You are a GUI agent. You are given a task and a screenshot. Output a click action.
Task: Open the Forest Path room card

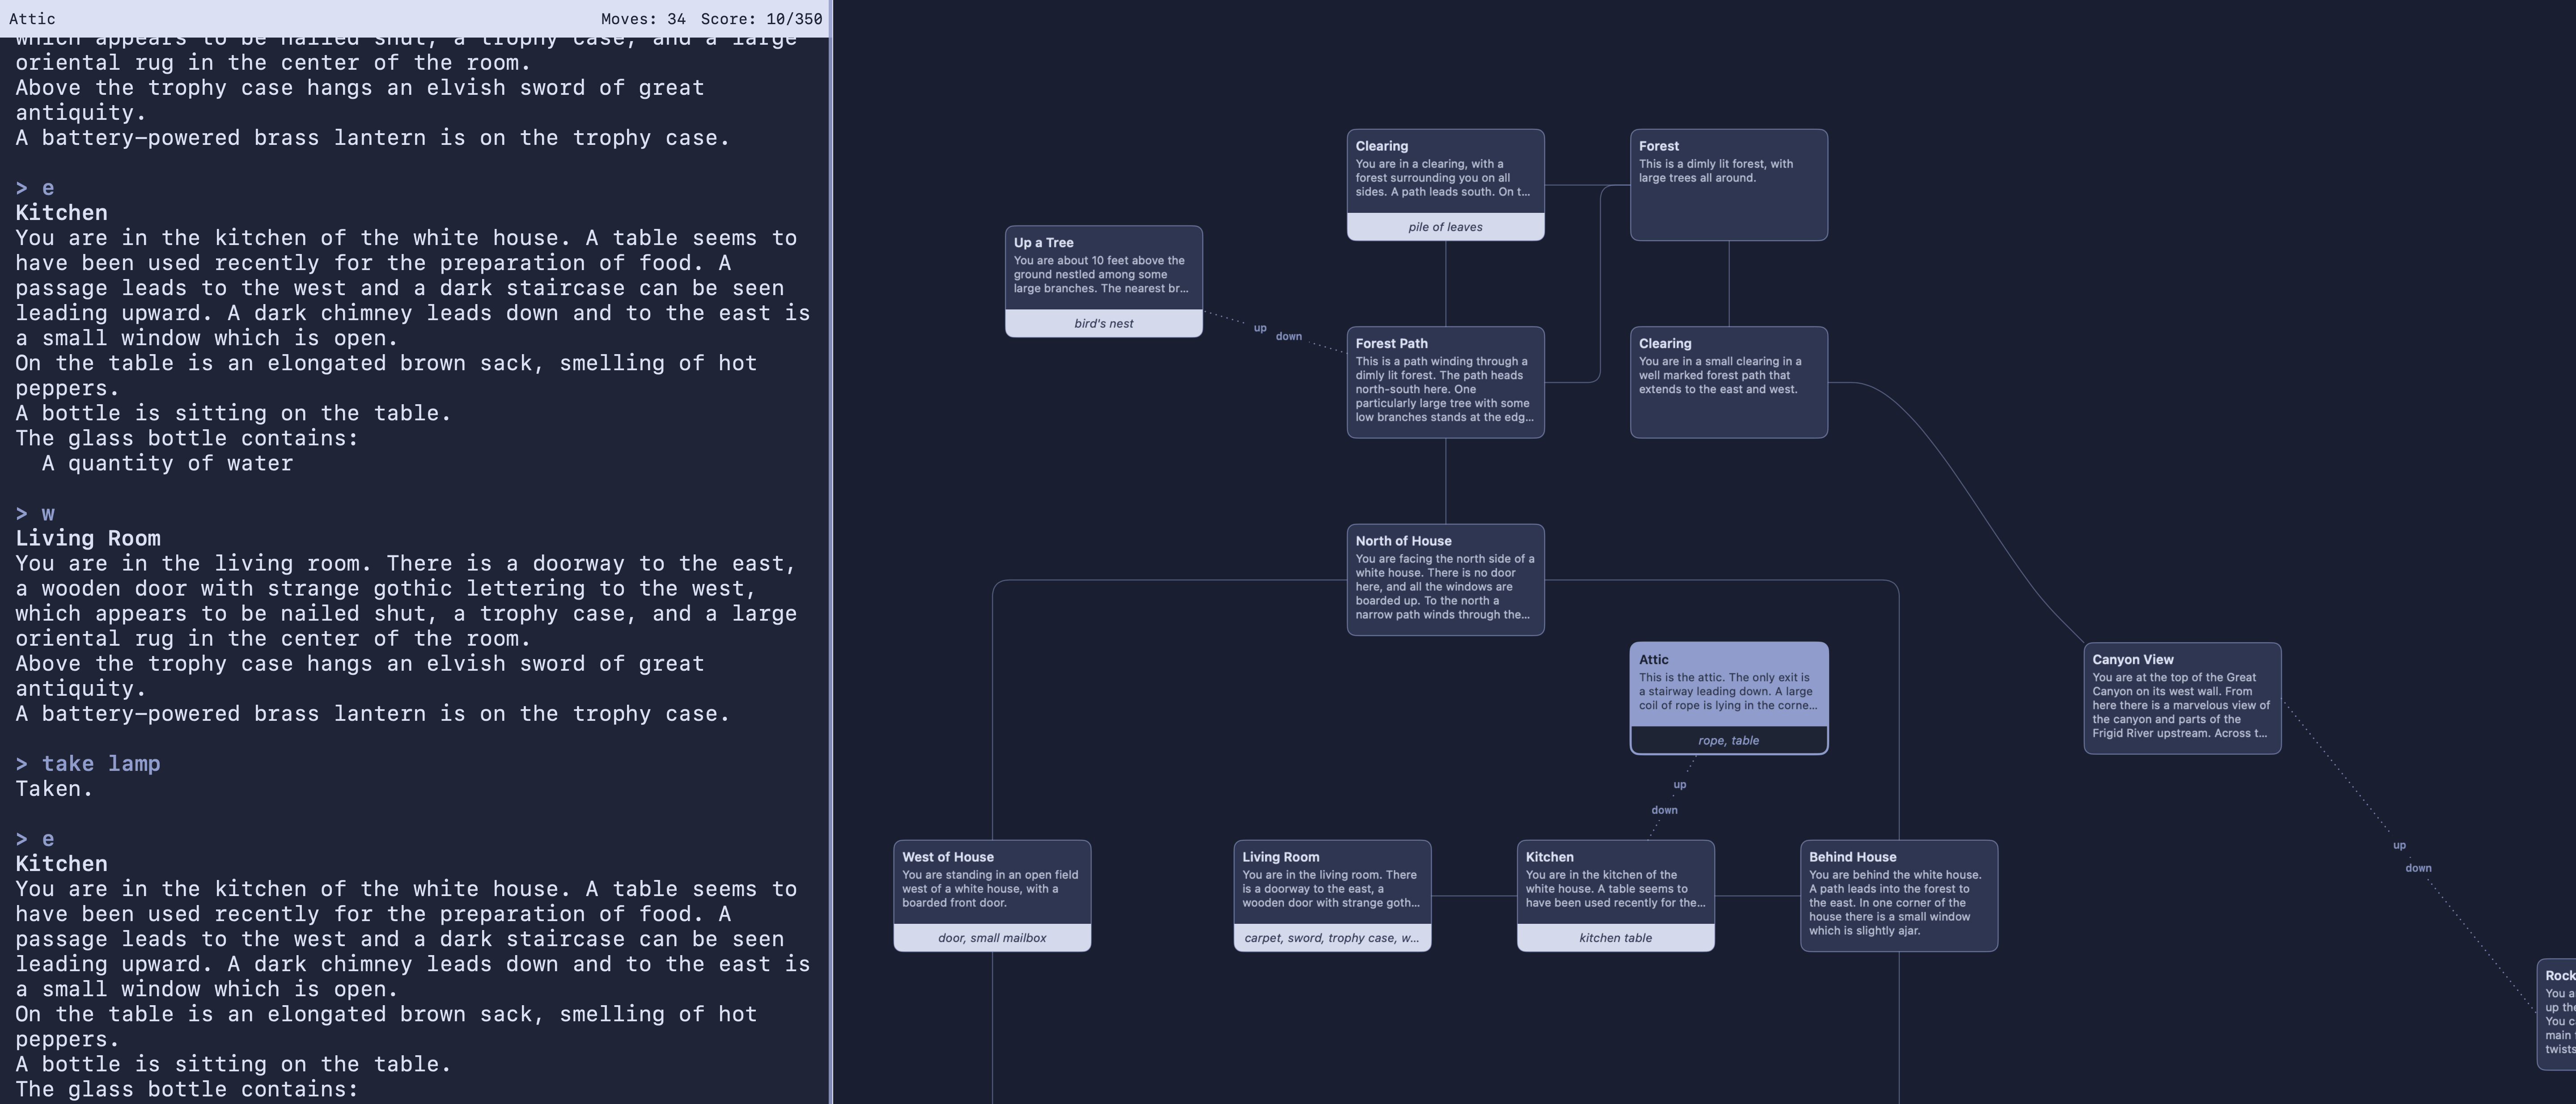(x=1445, y=382)
